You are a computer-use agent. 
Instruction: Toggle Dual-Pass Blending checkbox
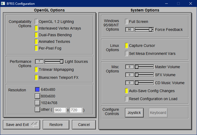click(x=36, y=35)
